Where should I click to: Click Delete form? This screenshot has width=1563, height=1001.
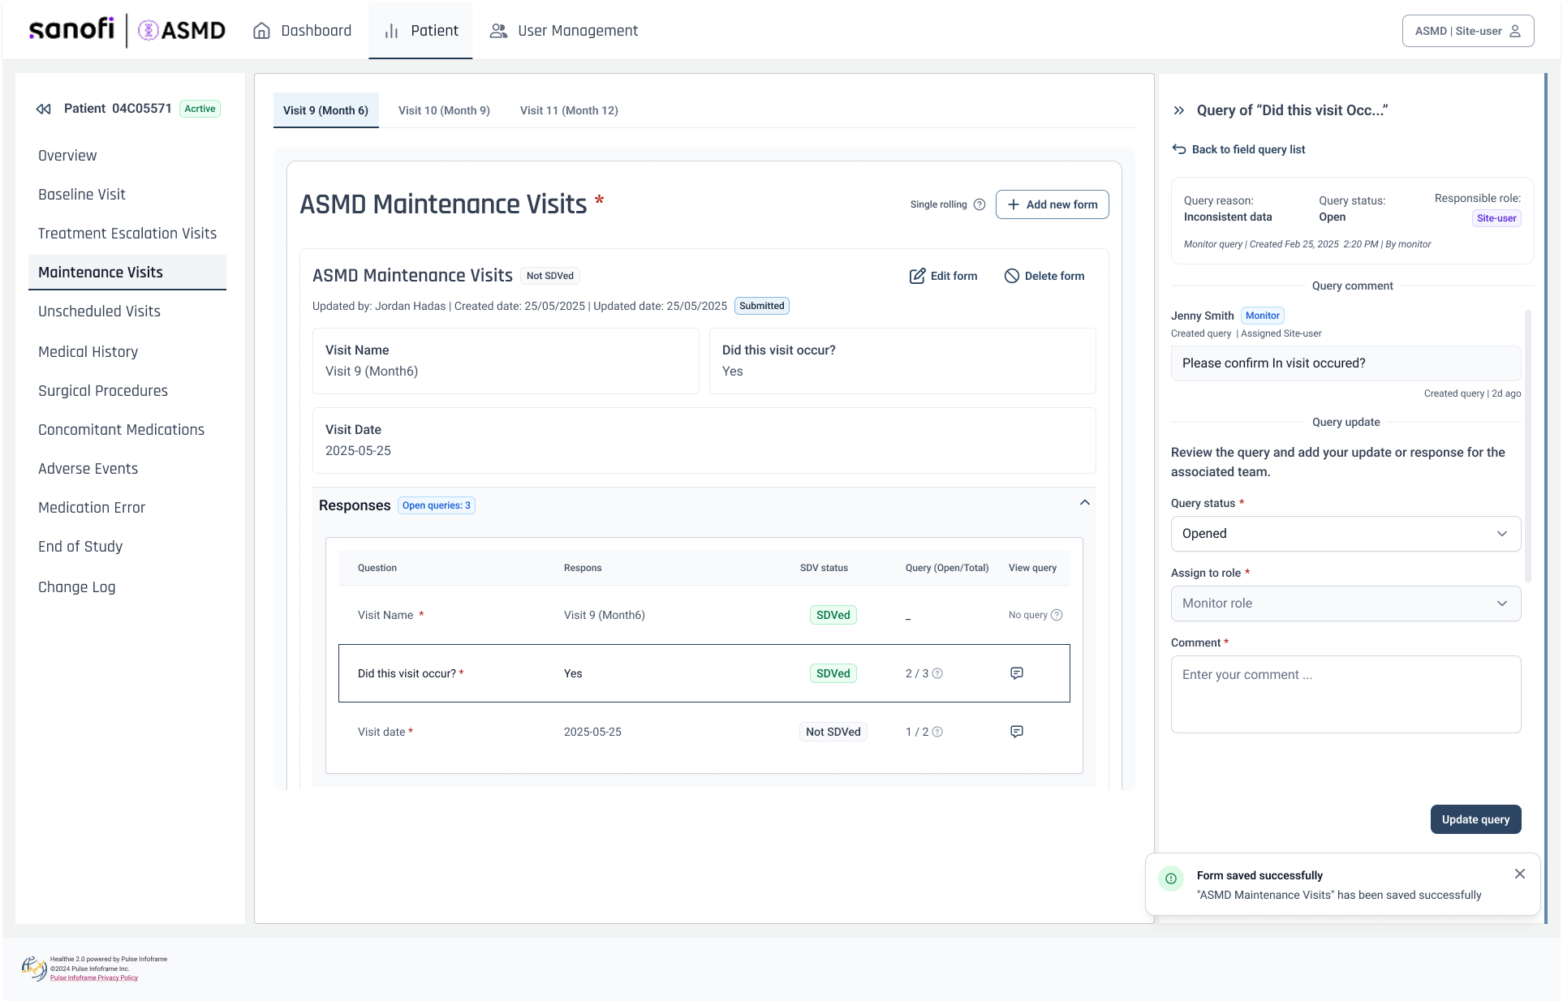1044,276
